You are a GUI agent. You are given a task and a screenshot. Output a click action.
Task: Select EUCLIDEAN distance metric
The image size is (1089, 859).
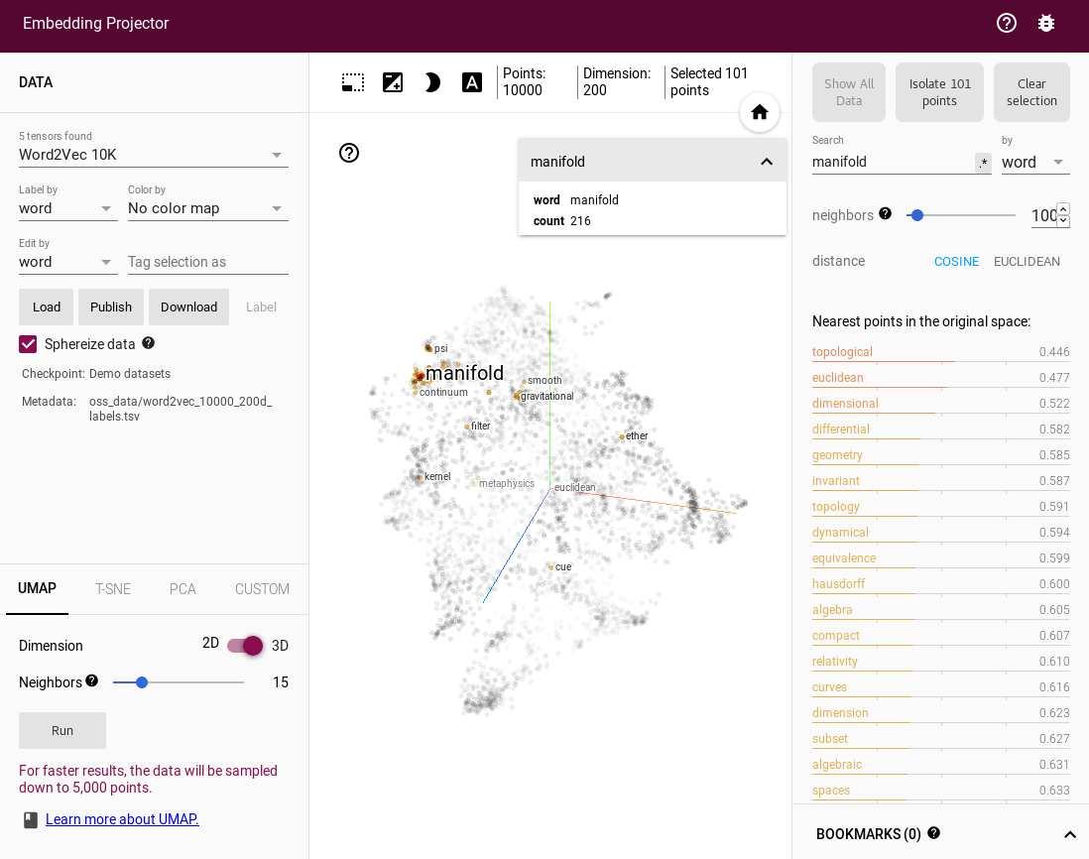pos(1027,261)
